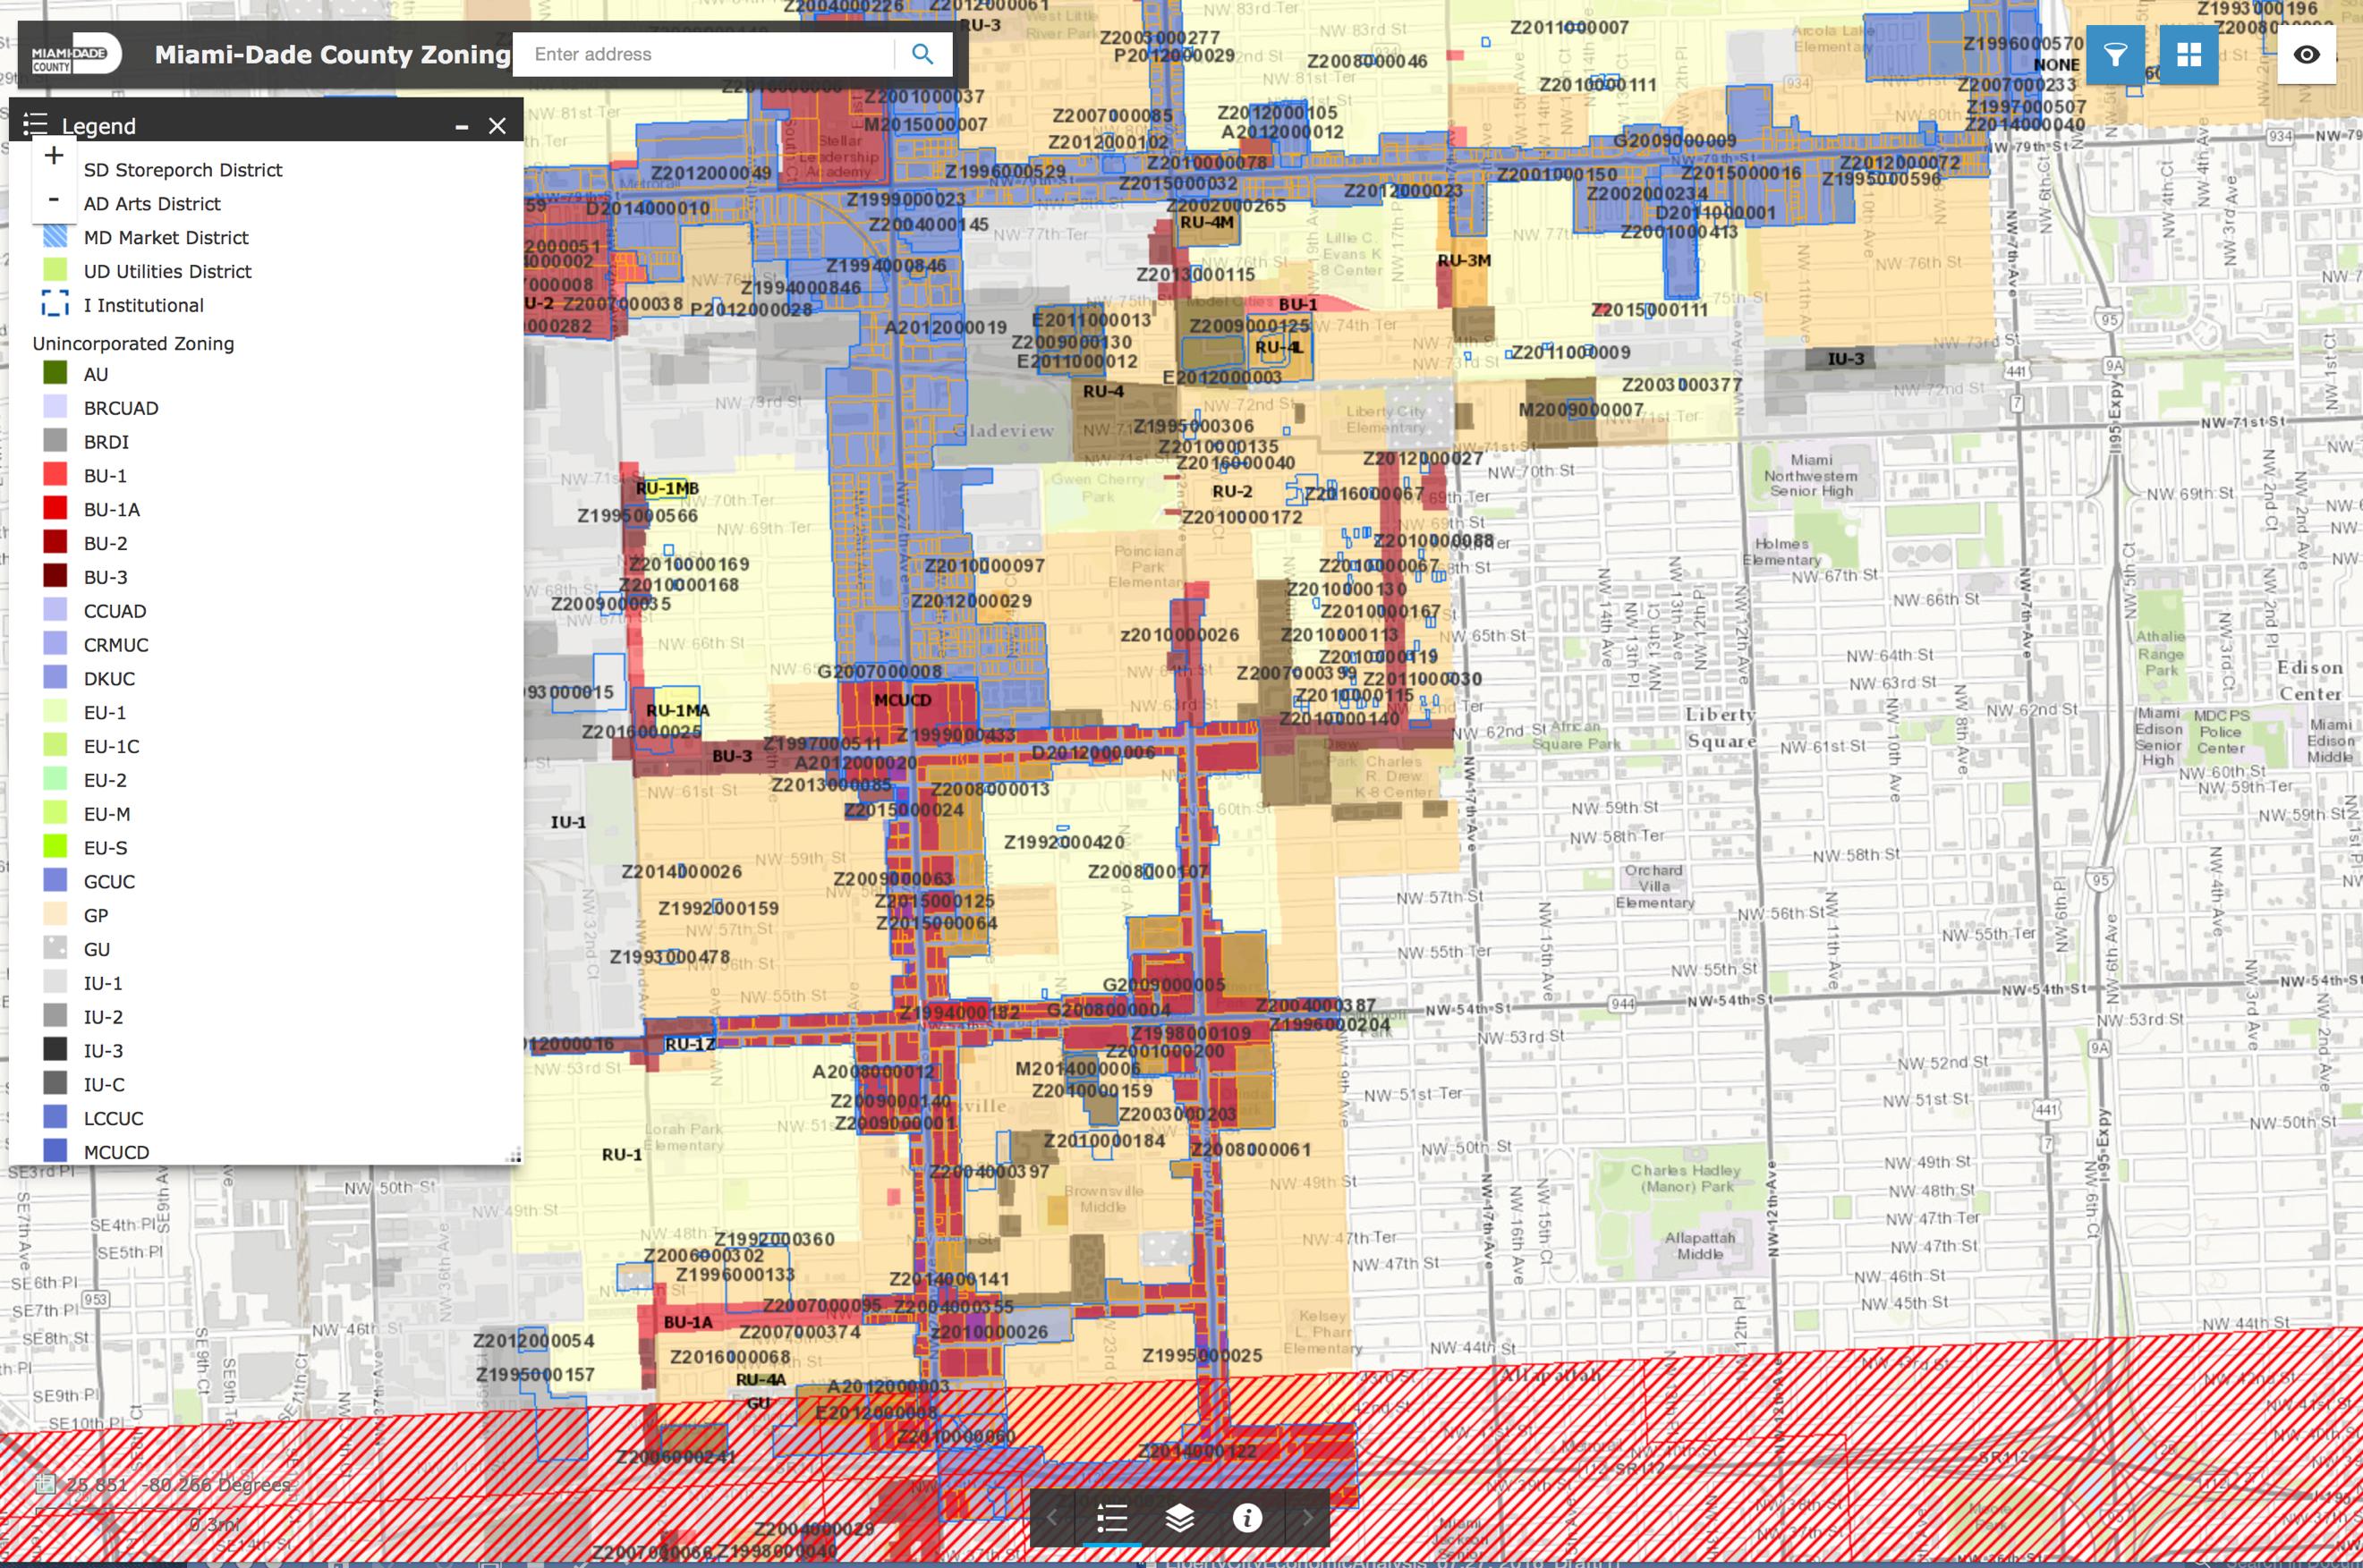
Task: Click the Legend list icon in panel header
Action: (35, 125)
